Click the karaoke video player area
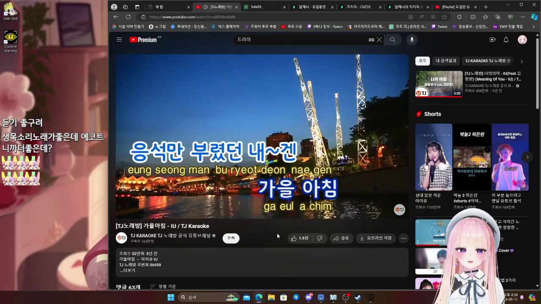The width and height of the screenshot is (541, 304). coord(262,136)
